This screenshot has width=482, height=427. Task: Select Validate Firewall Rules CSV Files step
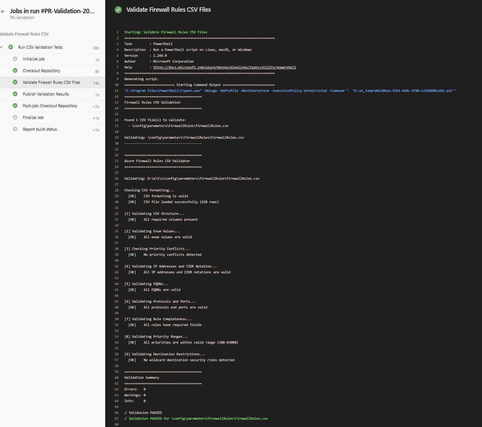coord(51,82)
